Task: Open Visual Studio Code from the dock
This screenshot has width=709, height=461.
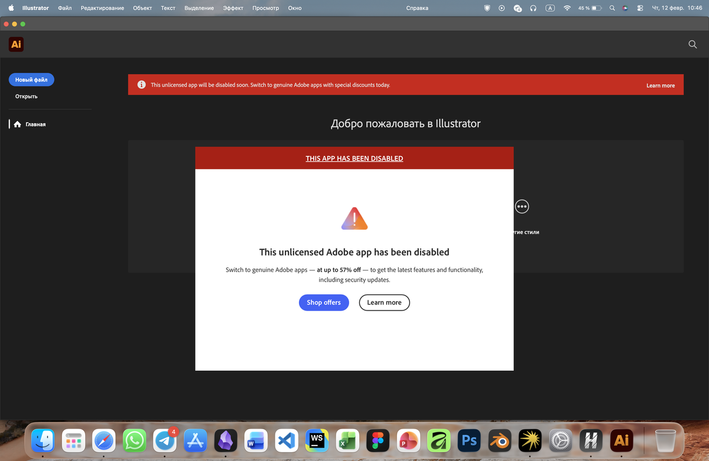Action: [x=287, y=440]
